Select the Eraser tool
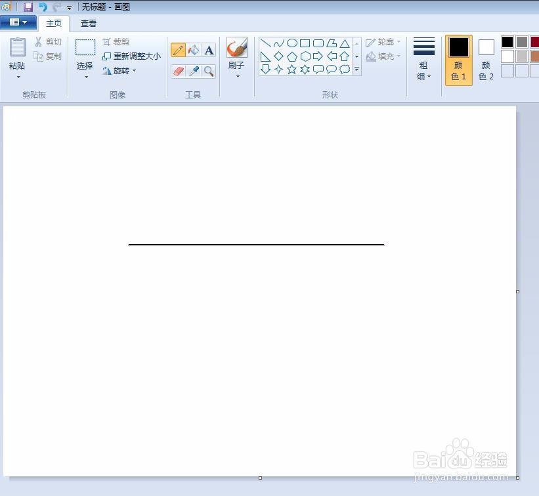 pyautogui.click(x=178, y=72)
